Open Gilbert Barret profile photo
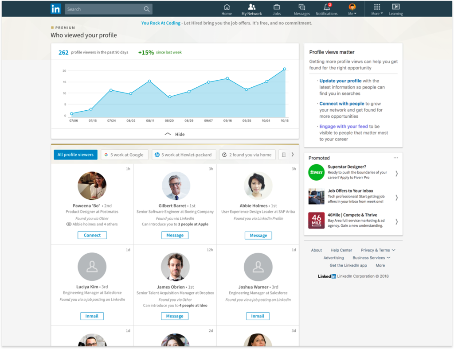This screenshot has width=454, height=349. click(x=176, y=186)
